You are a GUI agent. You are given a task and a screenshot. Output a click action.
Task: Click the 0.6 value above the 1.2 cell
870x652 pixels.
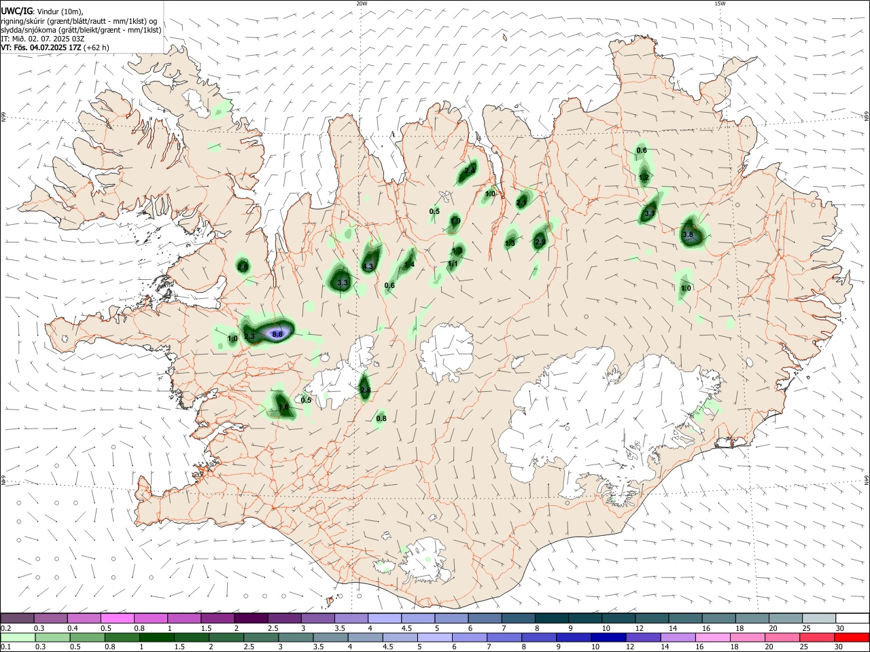(642, 150)
